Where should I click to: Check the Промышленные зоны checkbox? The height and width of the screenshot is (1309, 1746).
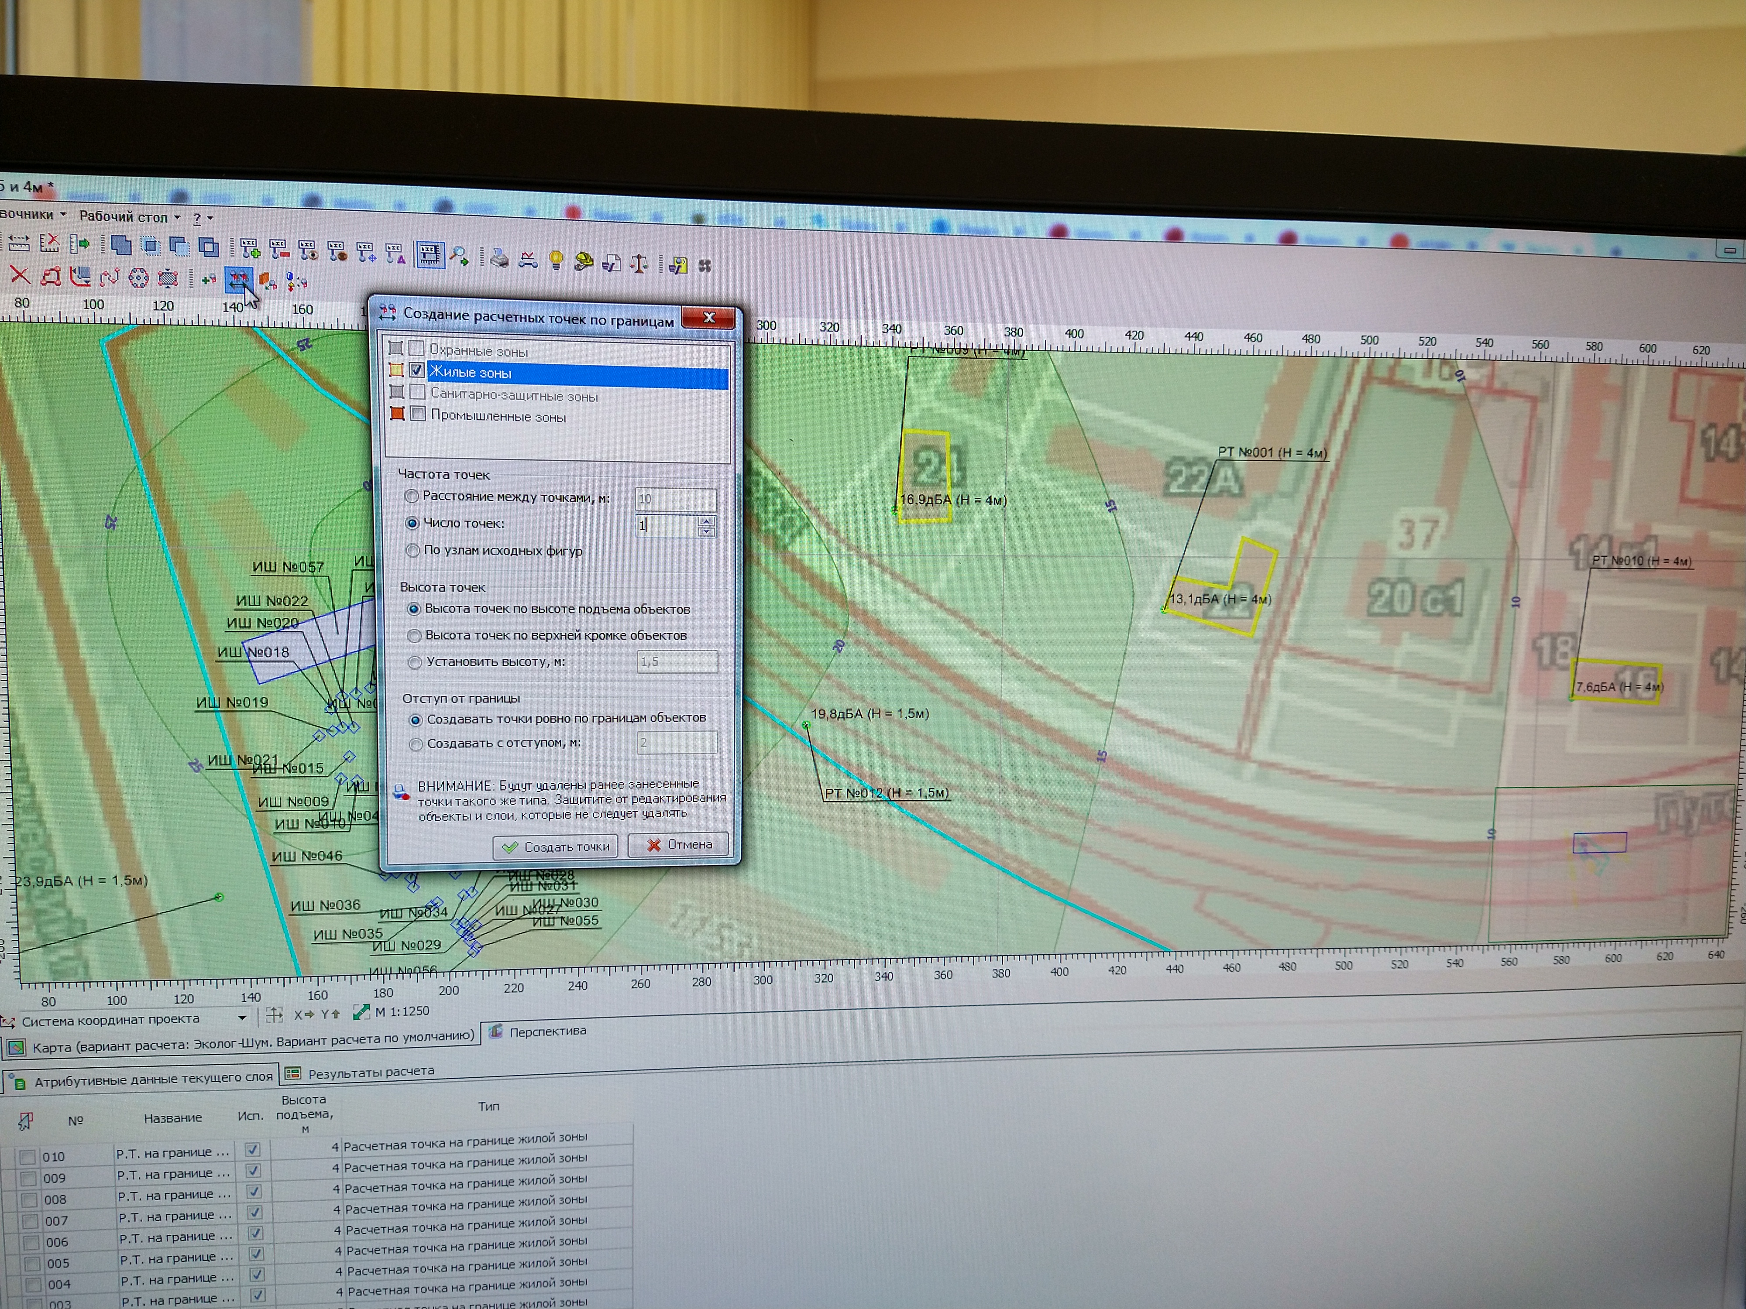(x=418, y=414)
